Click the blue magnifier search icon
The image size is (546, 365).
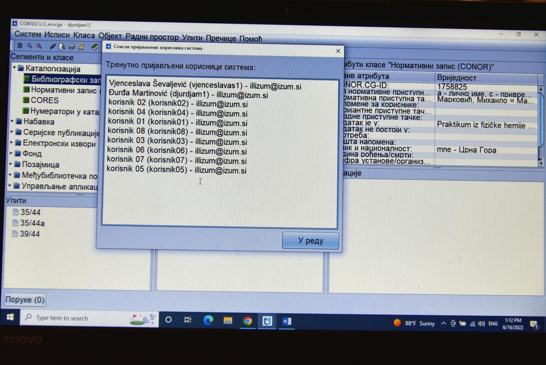[29, 46]
